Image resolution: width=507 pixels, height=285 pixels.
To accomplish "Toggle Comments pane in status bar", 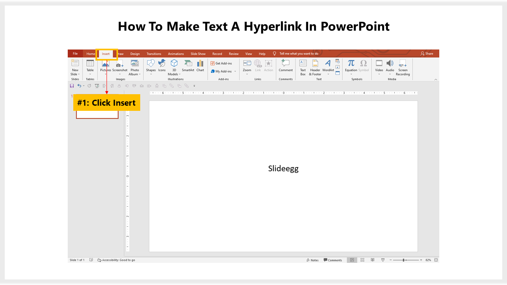I will point(333,260).
